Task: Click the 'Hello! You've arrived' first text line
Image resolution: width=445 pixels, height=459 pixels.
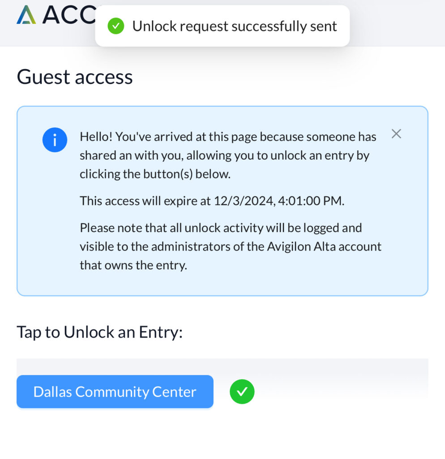Action: (x=228, y=137)
